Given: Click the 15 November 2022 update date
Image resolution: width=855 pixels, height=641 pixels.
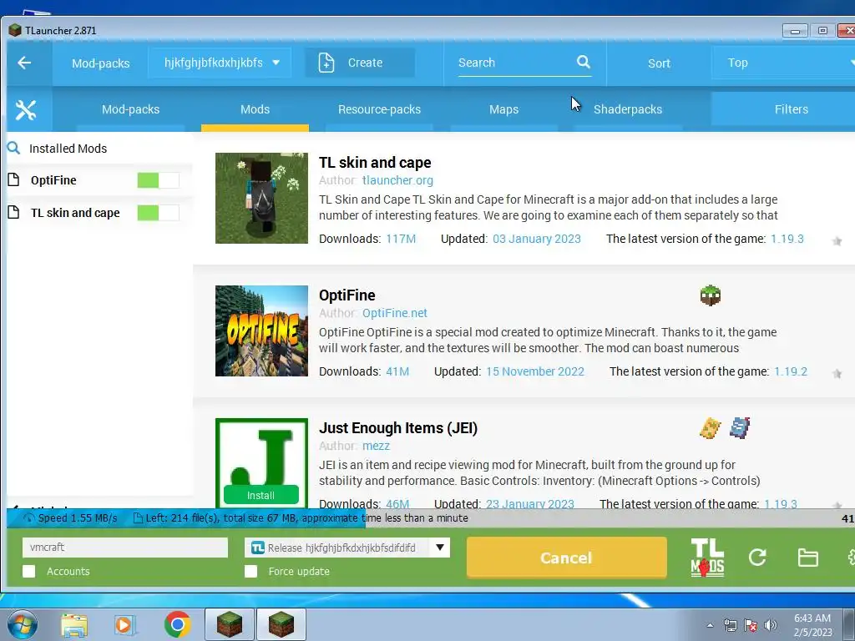Looking at the screenshot, I should [x=535, y=371].
